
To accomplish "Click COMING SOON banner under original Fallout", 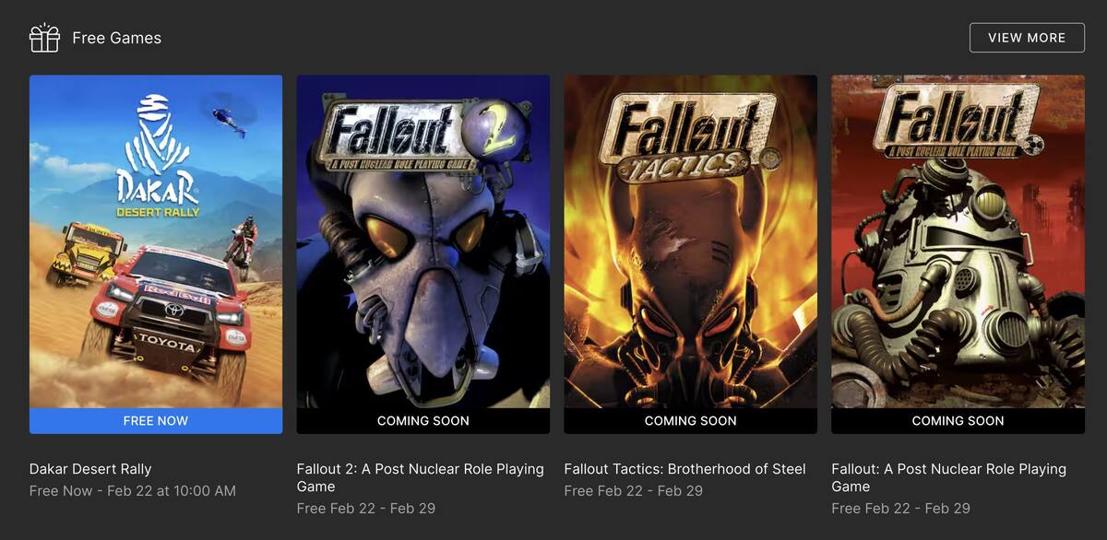I will [x=958, y=420].
